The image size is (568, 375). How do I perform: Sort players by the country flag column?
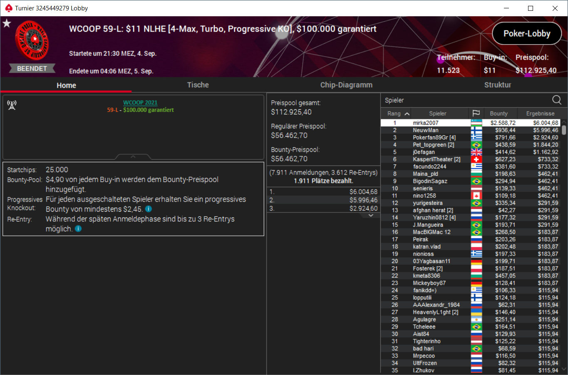click(476, 113)
